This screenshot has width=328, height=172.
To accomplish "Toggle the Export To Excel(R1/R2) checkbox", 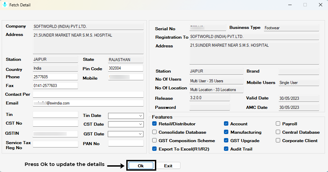I will [154, 149].
